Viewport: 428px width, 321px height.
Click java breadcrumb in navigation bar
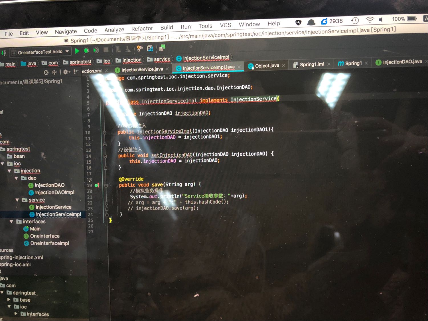29,63
